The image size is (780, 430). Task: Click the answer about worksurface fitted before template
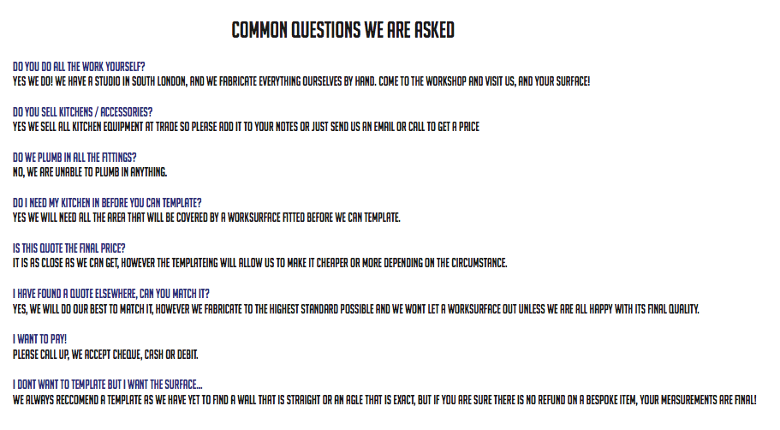[206, 218]
